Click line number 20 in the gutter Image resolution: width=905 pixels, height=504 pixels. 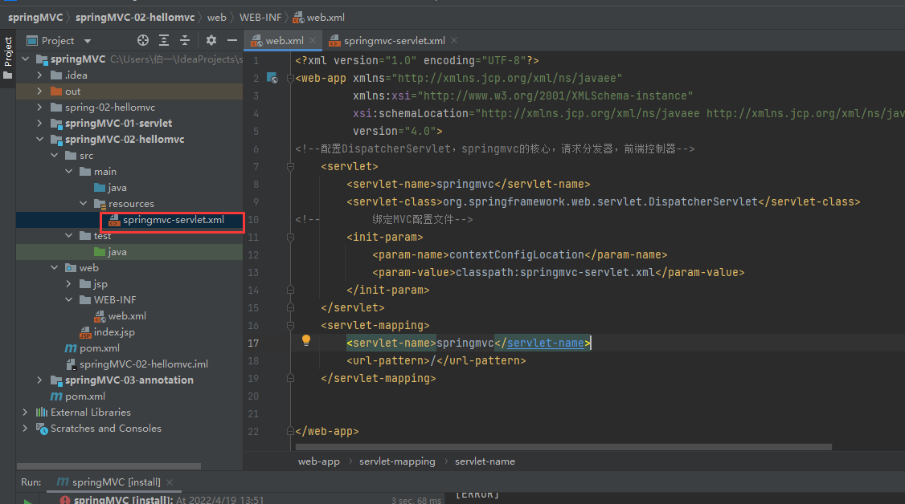point(253,396)
